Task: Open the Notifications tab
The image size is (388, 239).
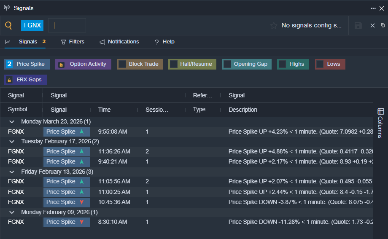Action: click(119, 42)
